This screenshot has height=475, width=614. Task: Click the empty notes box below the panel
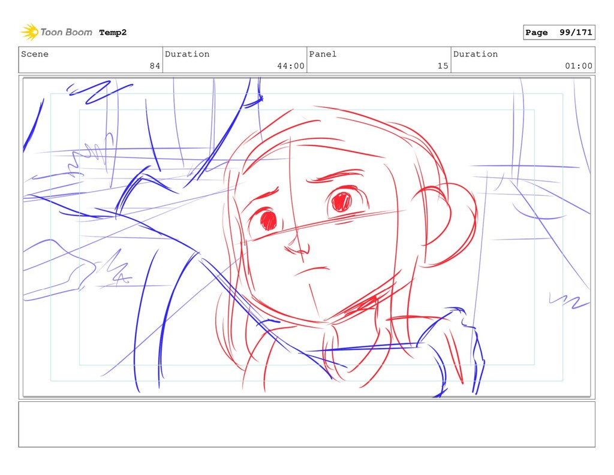pos(306,424)
